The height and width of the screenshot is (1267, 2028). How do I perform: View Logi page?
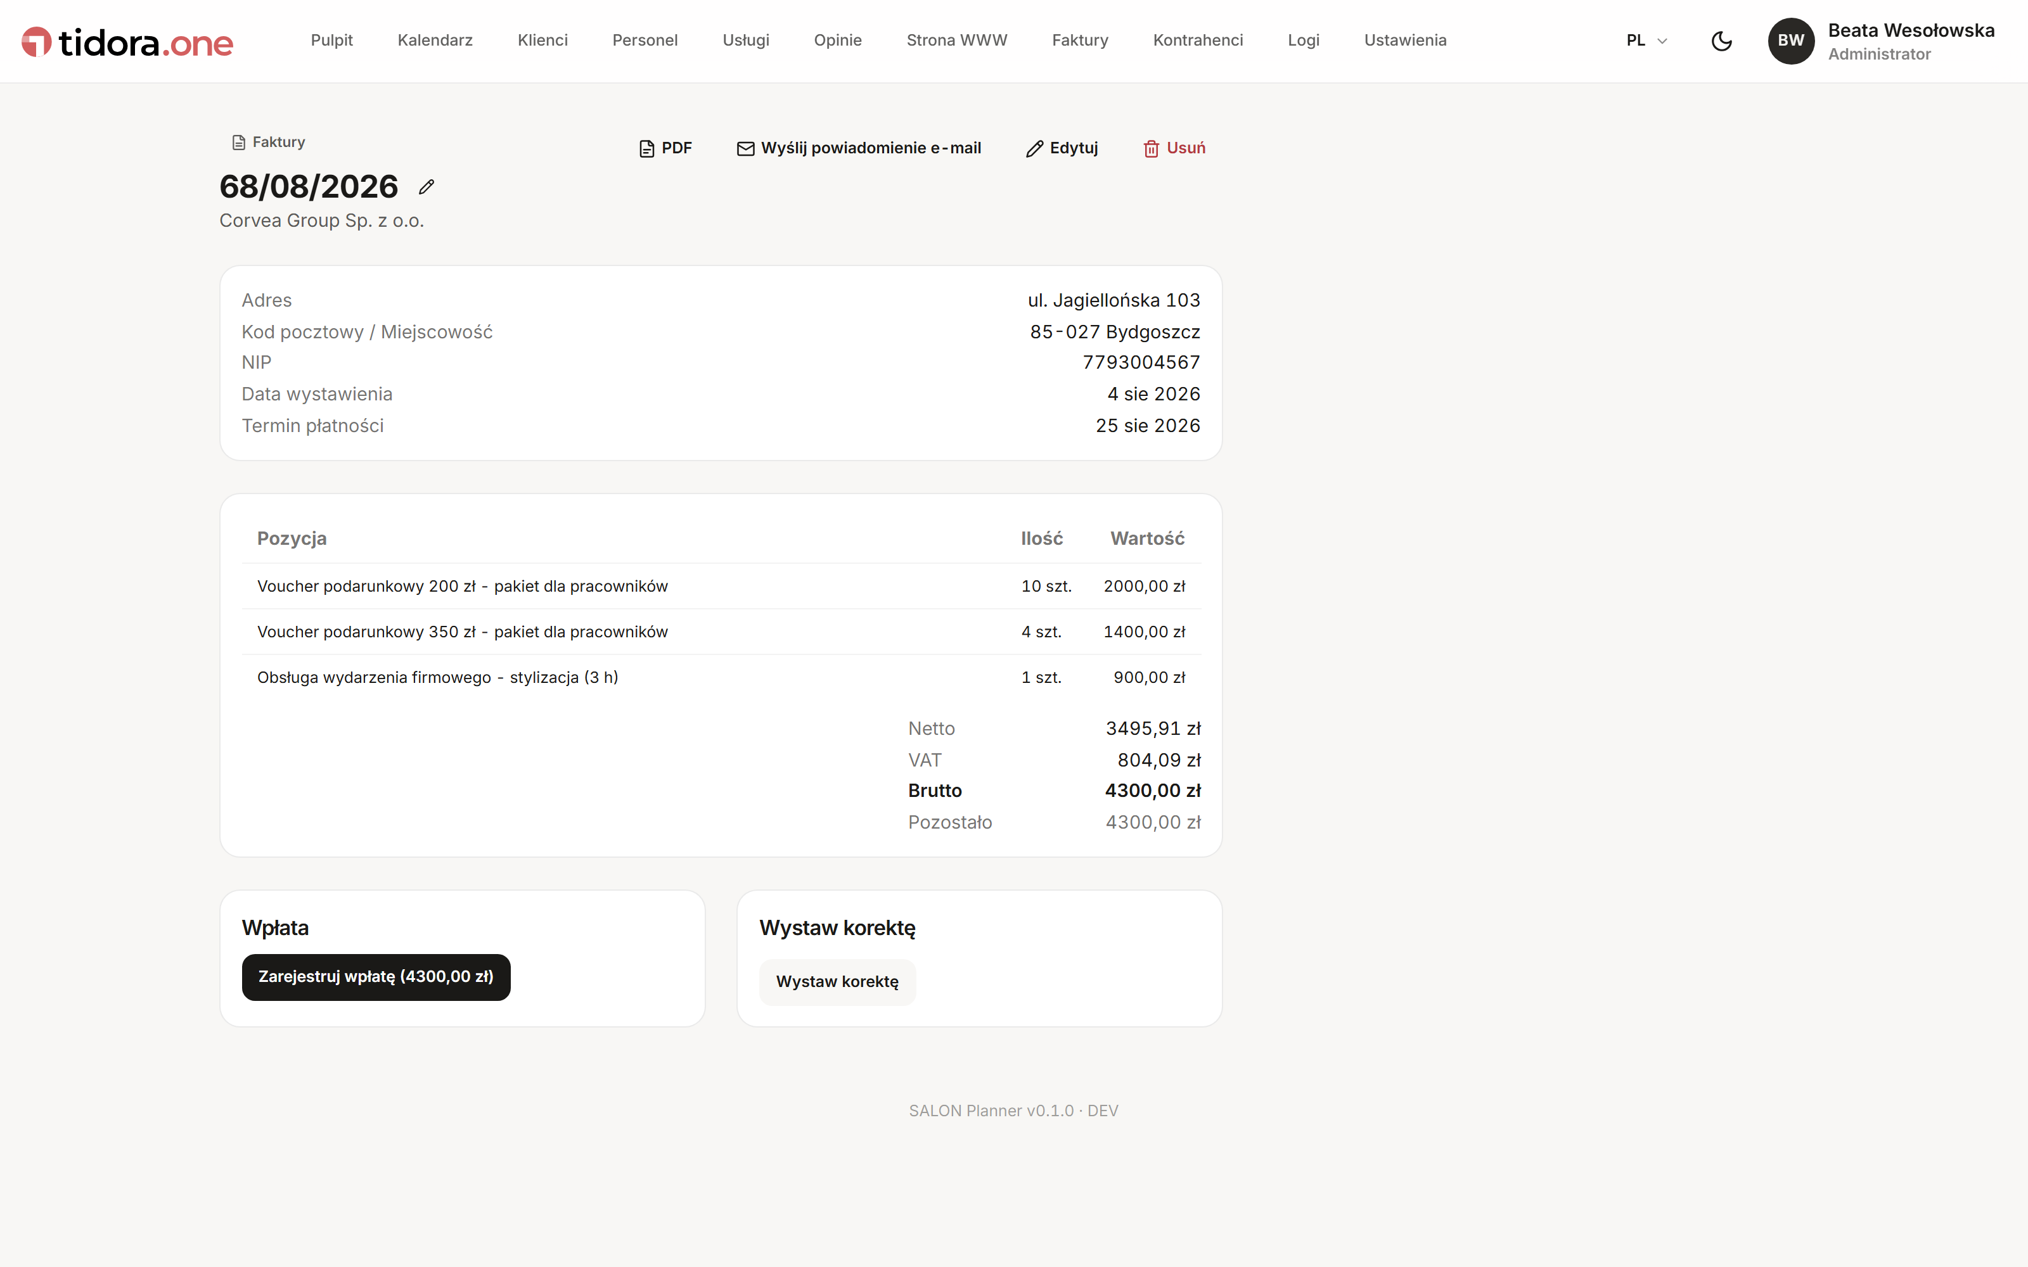pos(1303,40)
